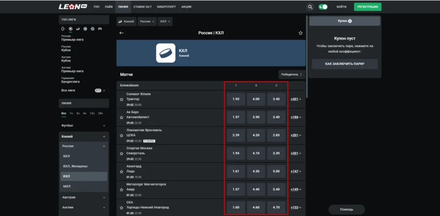Click the LEON logo in the header
440x216 pixels.
72,7
